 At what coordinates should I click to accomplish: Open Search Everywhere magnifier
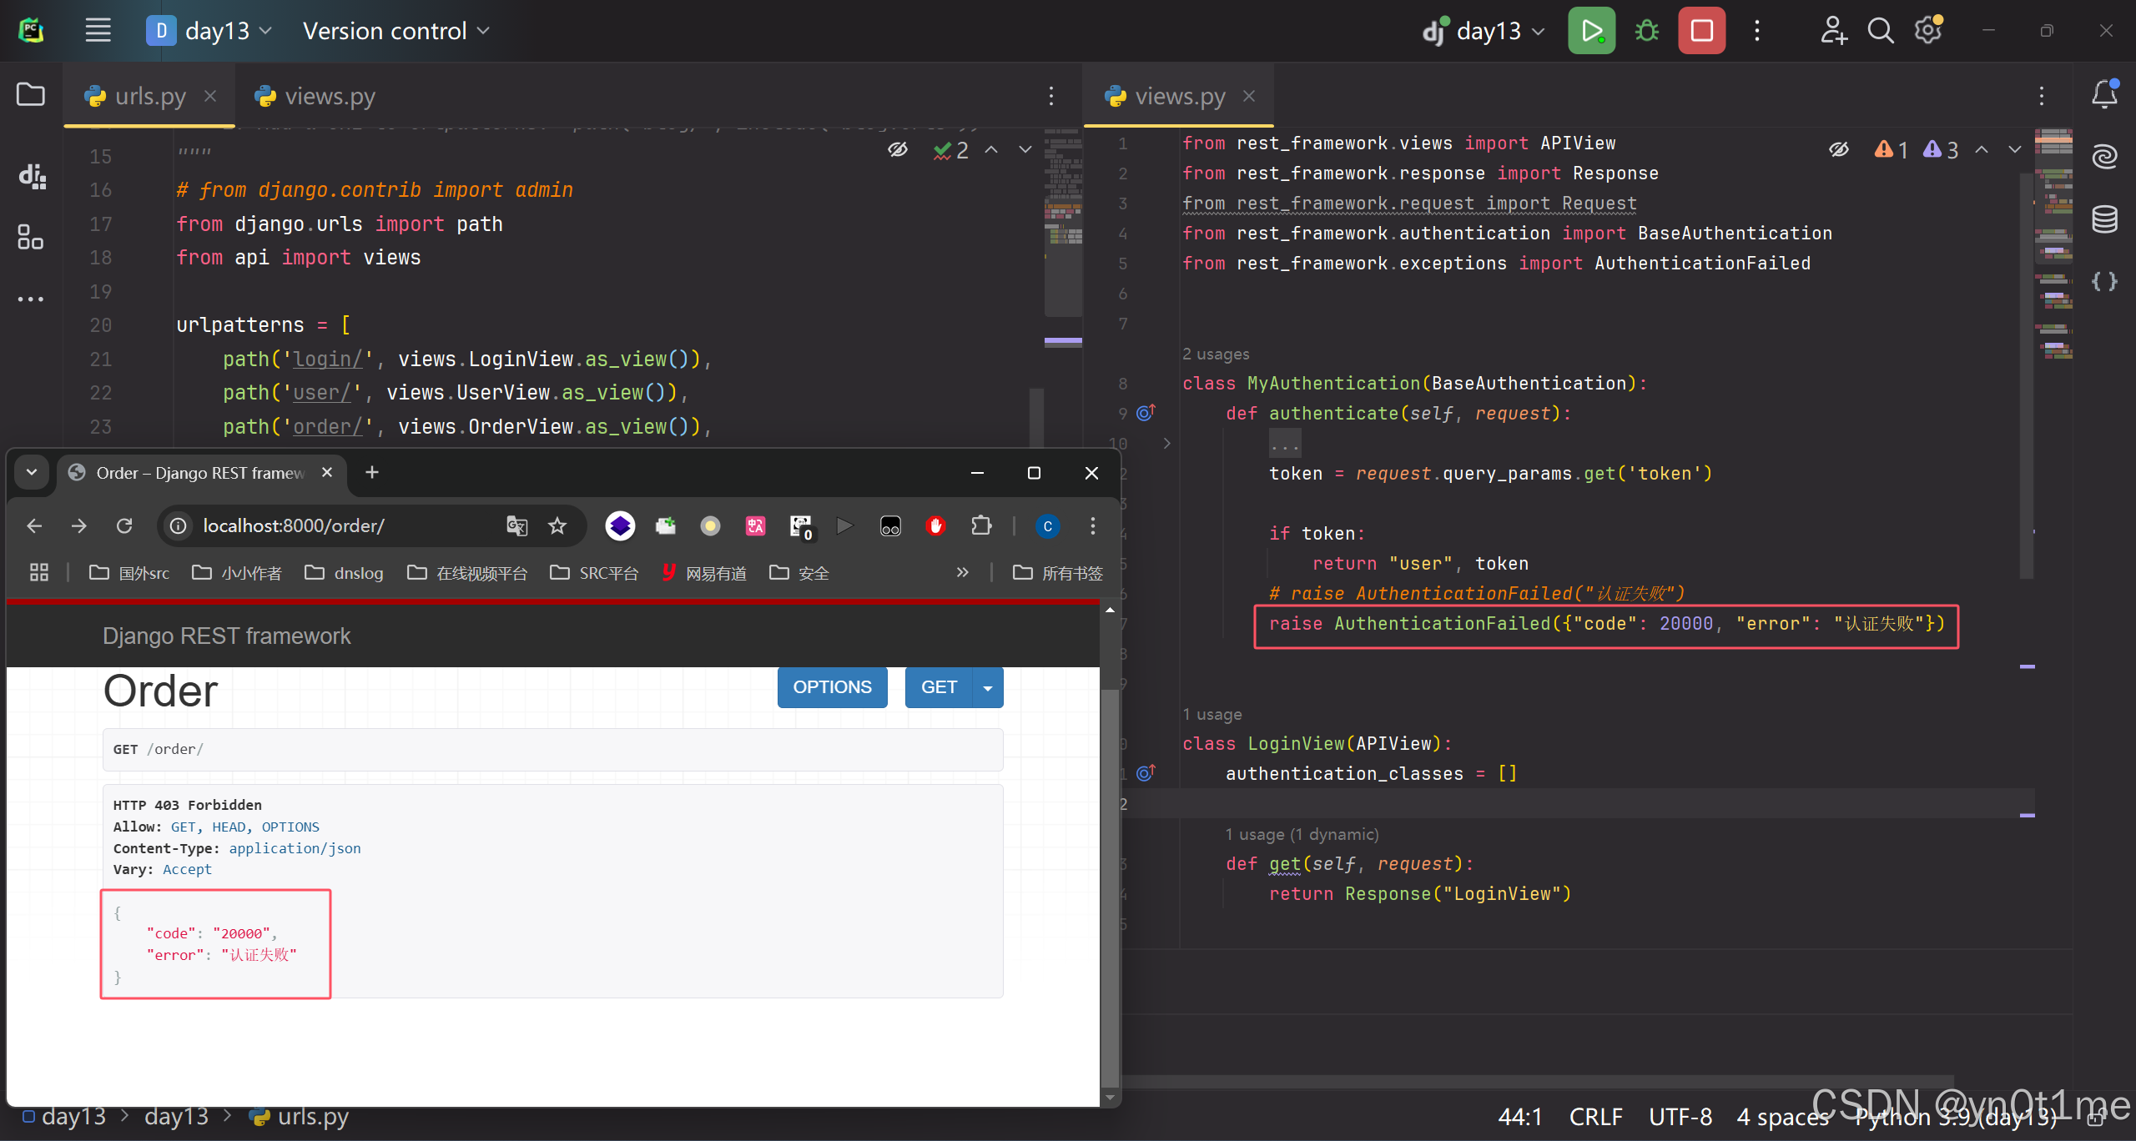point(1880,31)
